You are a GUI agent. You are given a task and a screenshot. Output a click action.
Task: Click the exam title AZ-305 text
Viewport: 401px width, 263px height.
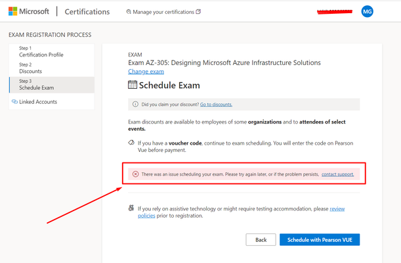224,62
